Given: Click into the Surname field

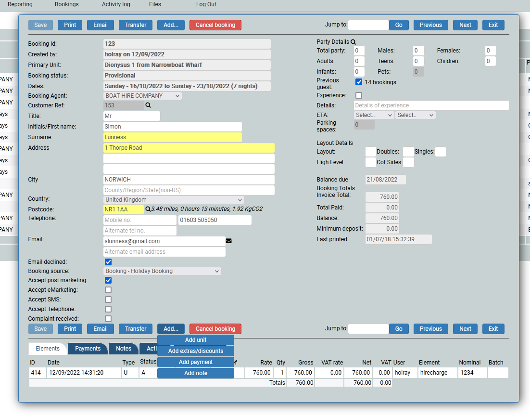Looking at the screenshot, I should coord(173,137).
